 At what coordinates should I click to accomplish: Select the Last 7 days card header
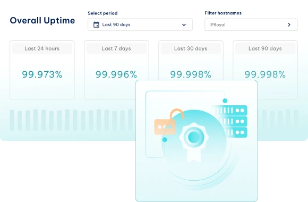click(x=116, y=48)
